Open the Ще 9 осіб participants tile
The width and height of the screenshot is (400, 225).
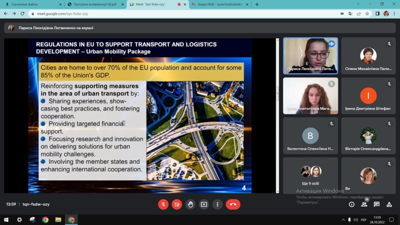[x=311, y=175]
